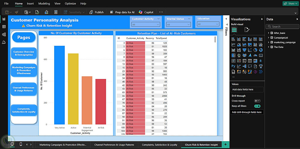This screenshot has width=300, height=149.
Task: Open the Get data dropdown arrow
Action: point(30,12)
